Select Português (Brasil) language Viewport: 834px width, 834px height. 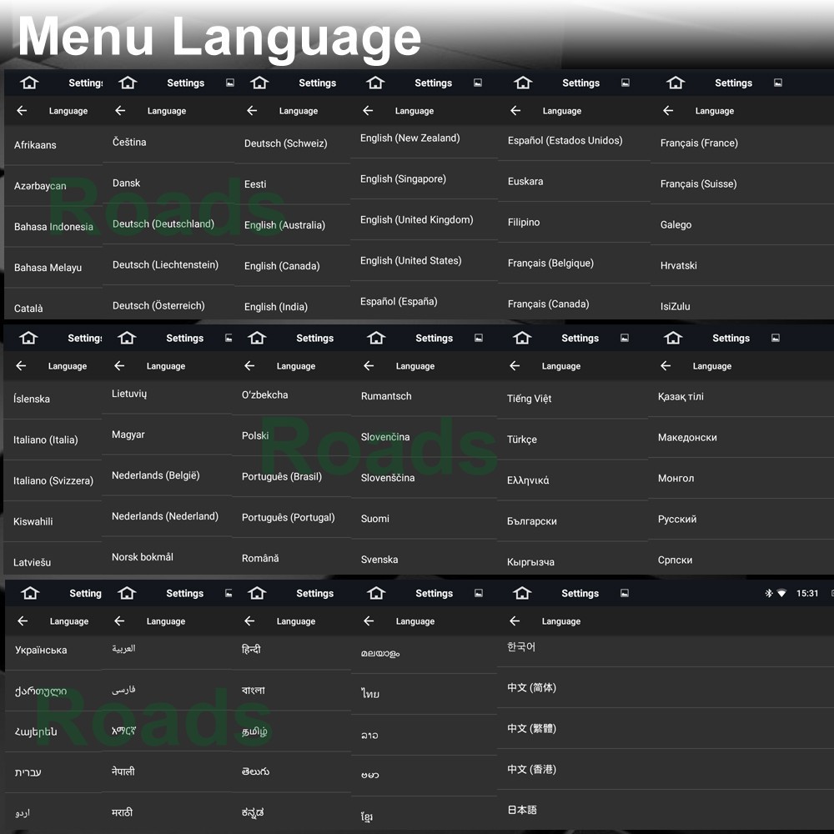[x=282, y=477]
